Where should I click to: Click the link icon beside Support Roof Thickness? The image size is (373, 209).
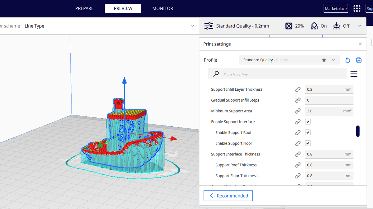coord(298,165)
